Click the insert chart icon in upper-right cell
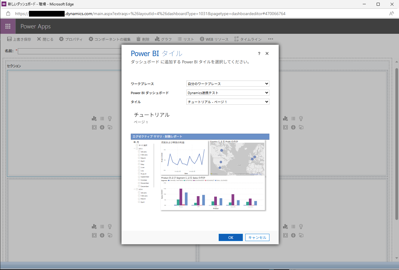Image resolution: width=399 pixels, height=270 pixels. click(x=285, y=118)
